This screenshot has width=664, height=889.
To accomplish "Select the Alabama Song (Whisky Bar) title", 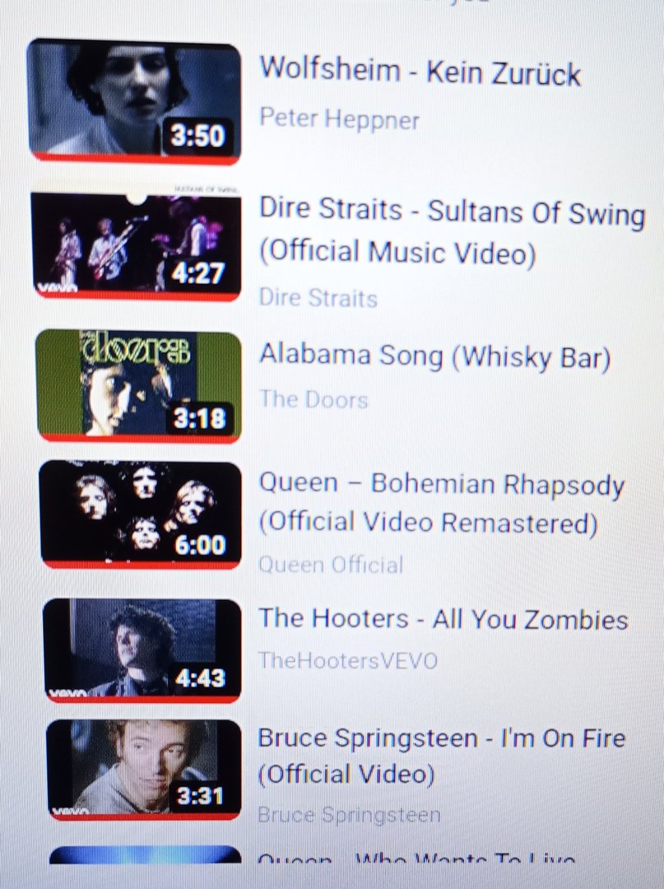I will (434, 356).
